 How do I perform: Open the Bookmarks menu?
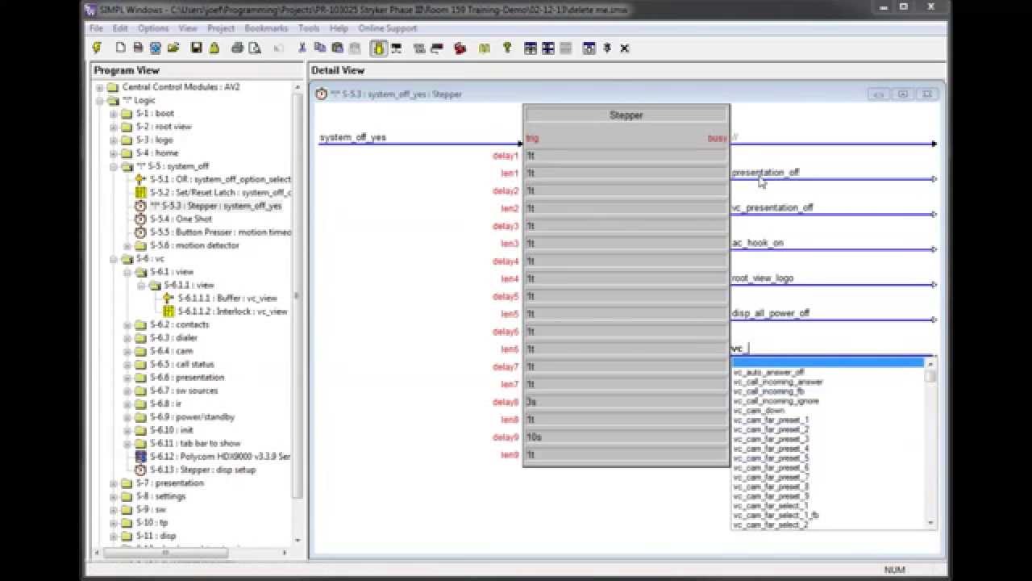point(266,28)
